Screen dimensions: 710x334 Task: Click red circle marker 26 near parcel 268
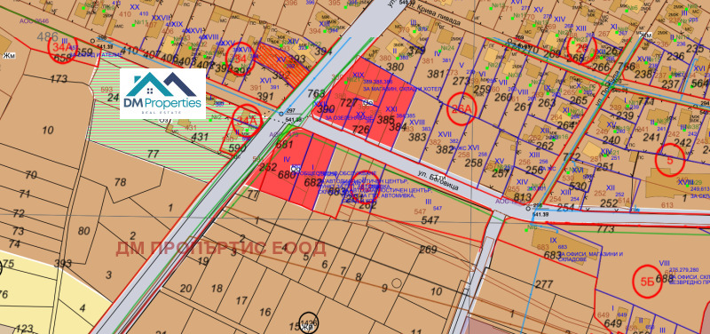pos(582,49)
